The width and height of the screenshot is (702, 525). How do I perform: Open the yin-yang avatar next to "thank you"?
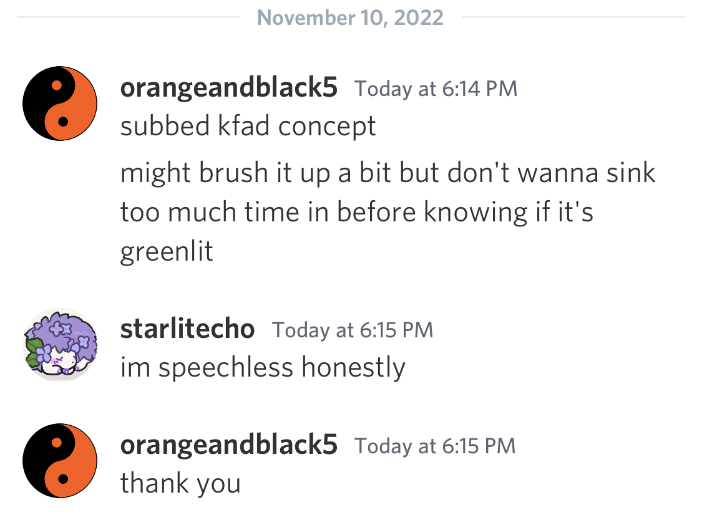tap(60, 461)
